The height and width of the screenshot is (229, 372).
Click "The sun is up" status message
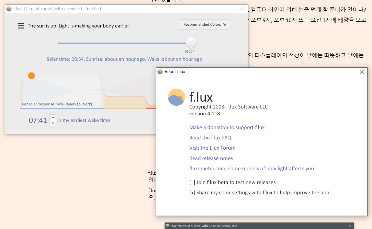(79, 26)
